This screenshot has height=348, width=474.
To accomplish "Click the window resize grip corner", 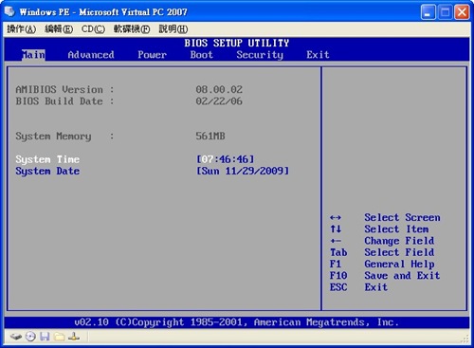I will pos(465,339).
